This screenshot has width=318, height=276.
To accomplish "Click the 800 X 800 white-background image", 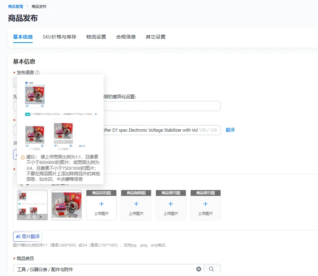I will click(x=35, y=134).
